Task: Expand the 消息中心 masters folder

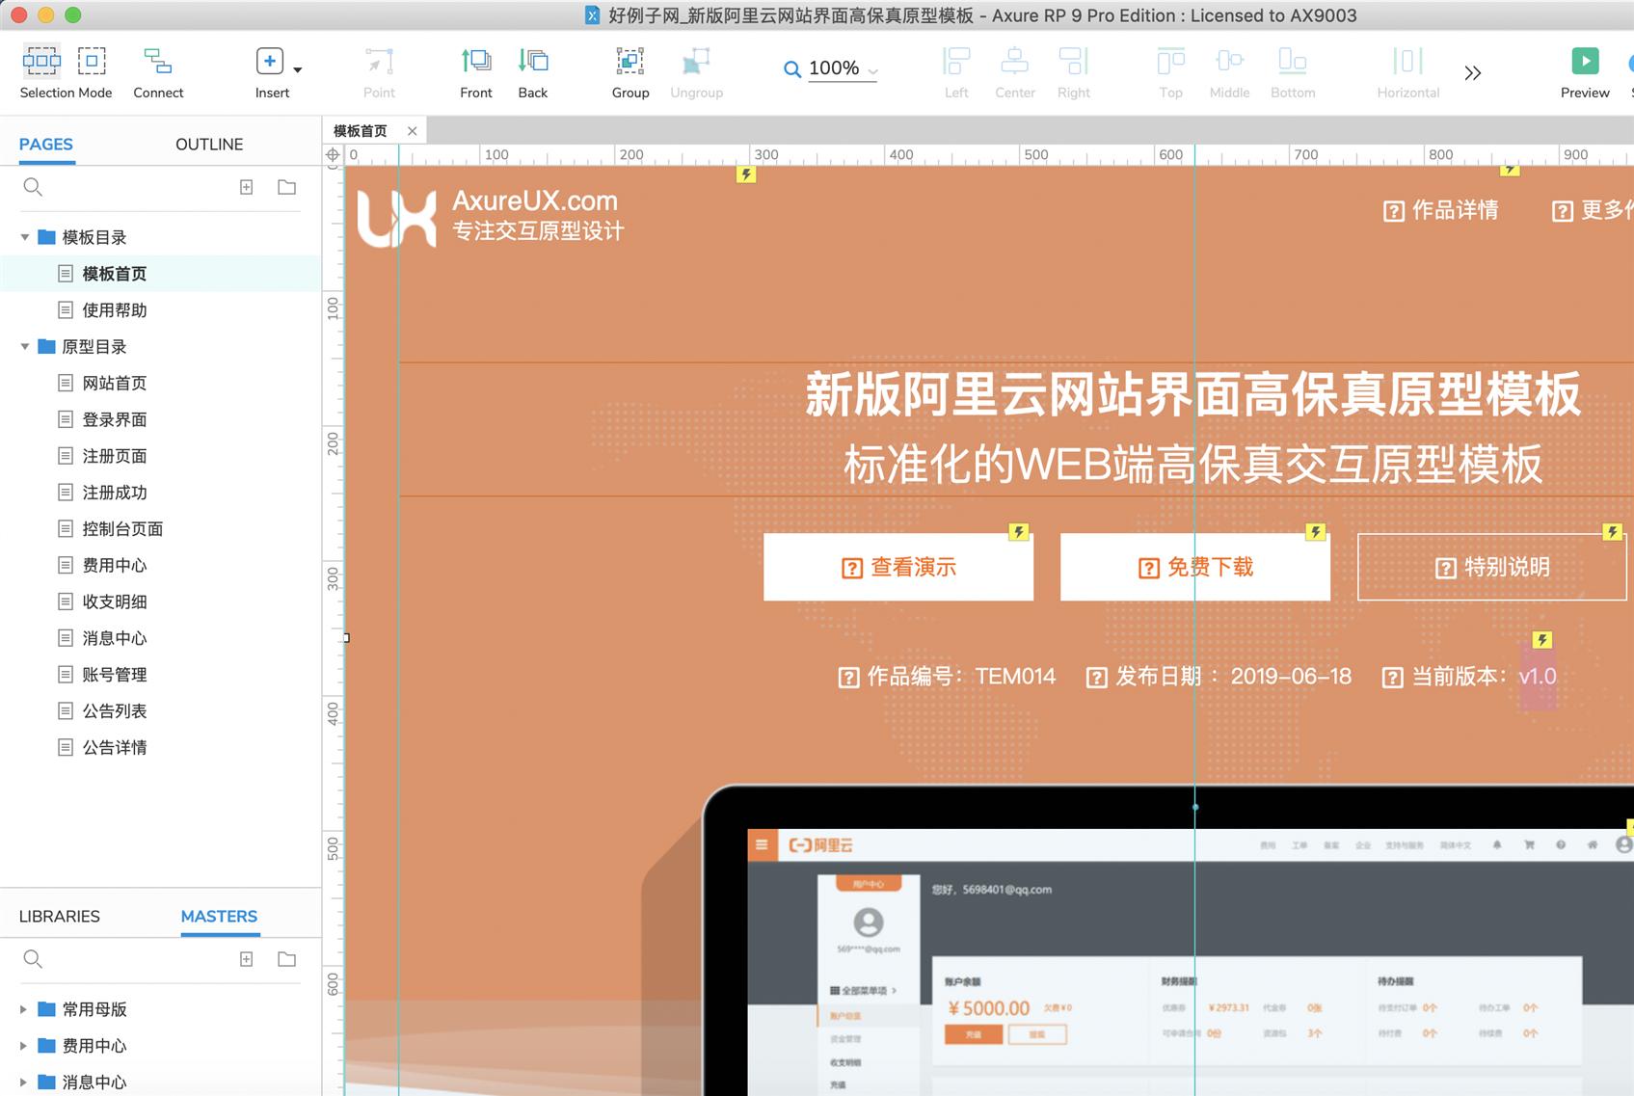Action: [x=24, y=1083]
